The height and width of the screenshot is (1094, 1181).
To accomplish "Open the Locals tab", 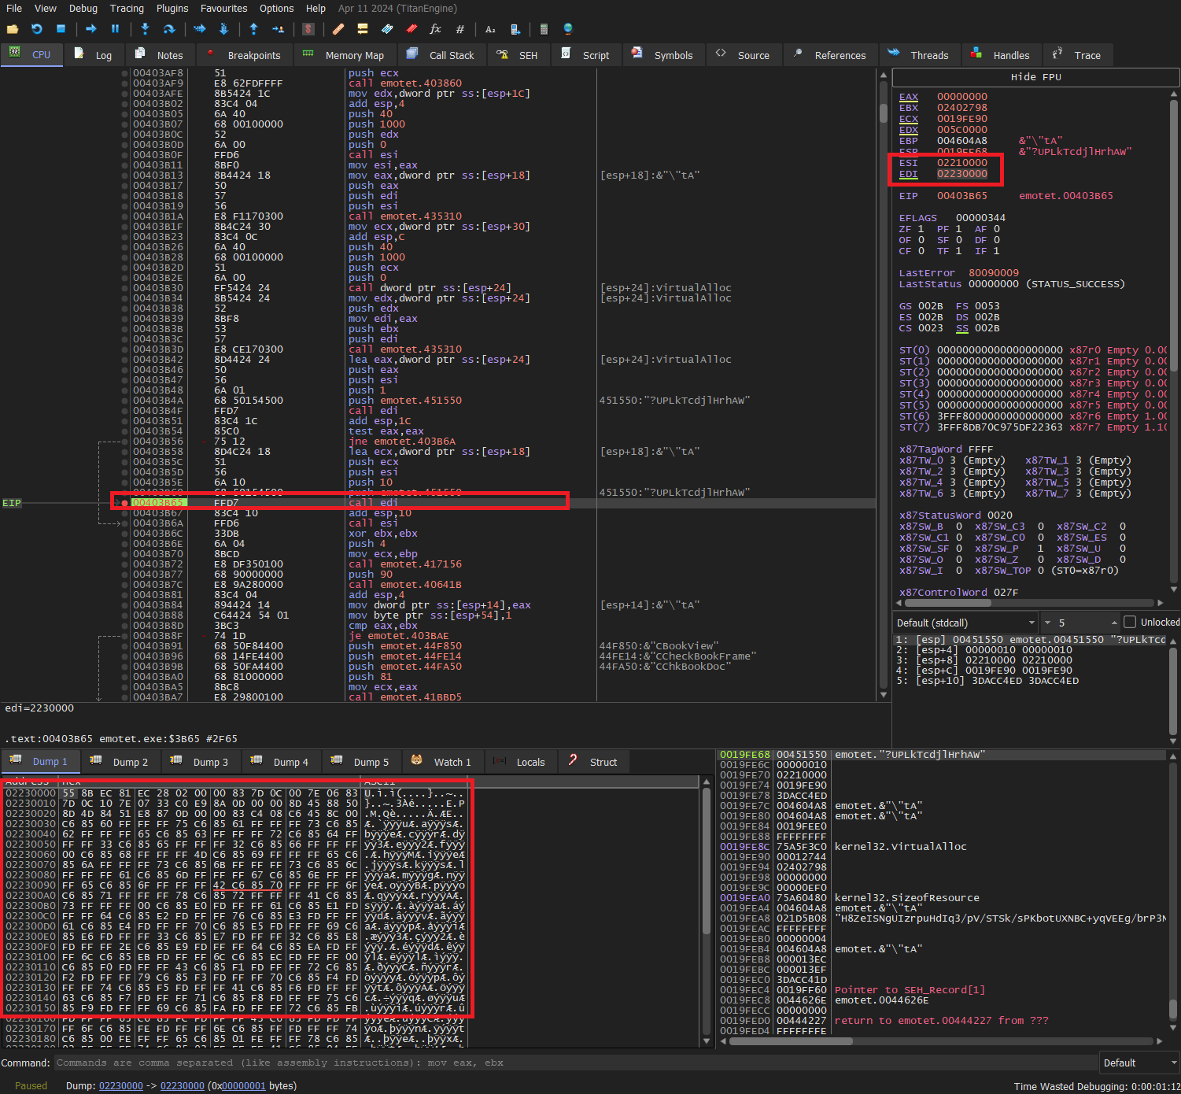I will (x=520, y=762).
